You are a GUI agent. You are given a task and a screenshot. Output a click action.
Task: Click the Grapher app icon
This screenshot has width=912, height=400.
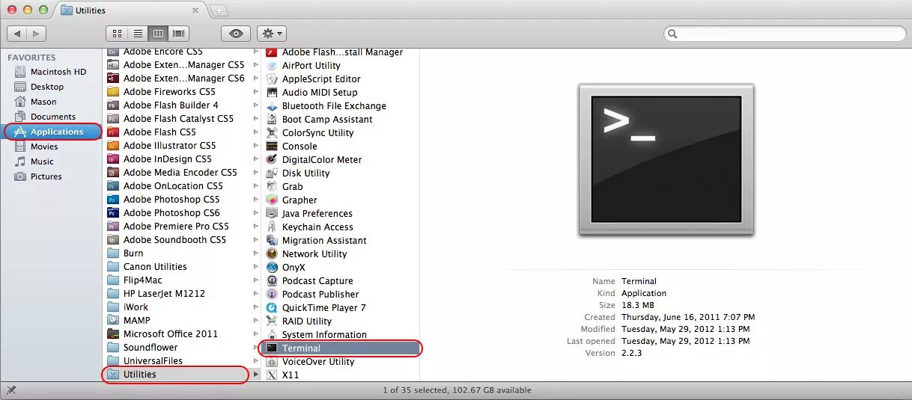point(273,200)
